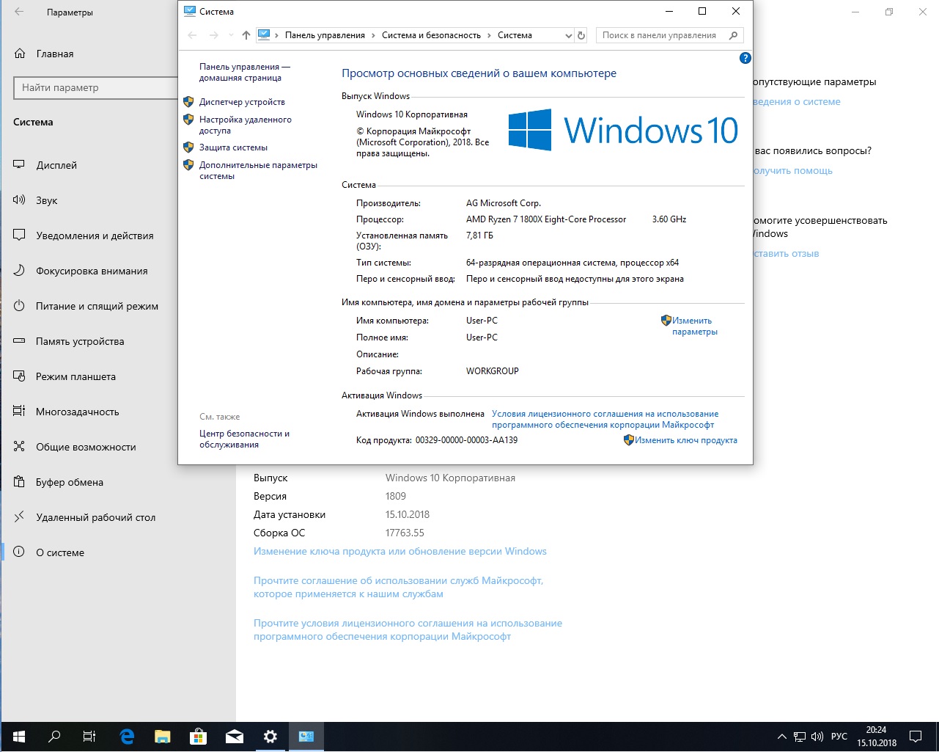Click 'Изменить ключ продукта' link

point(686,440)
